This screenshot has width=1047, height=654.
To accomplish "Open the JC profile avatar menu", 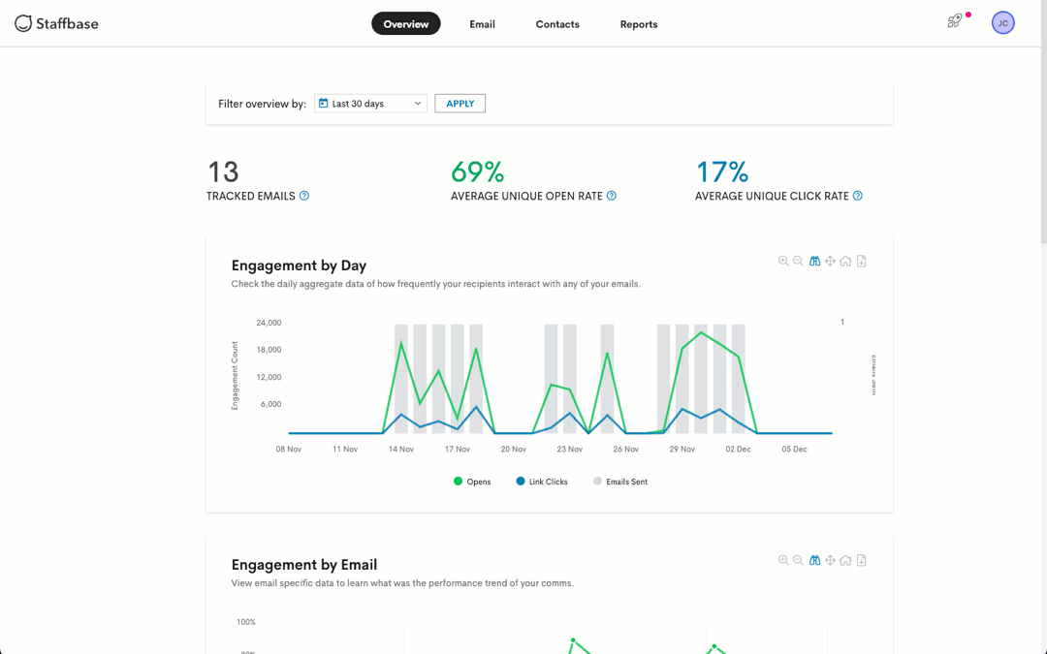I will [1003, 22].
